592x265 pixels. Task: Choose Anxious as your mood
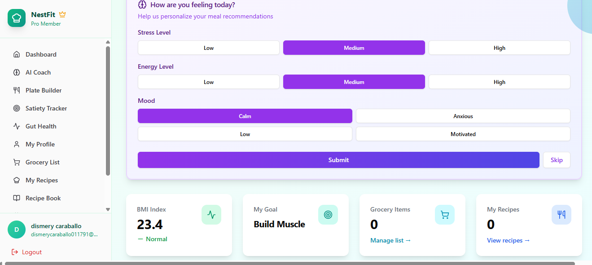pos(463,116)
